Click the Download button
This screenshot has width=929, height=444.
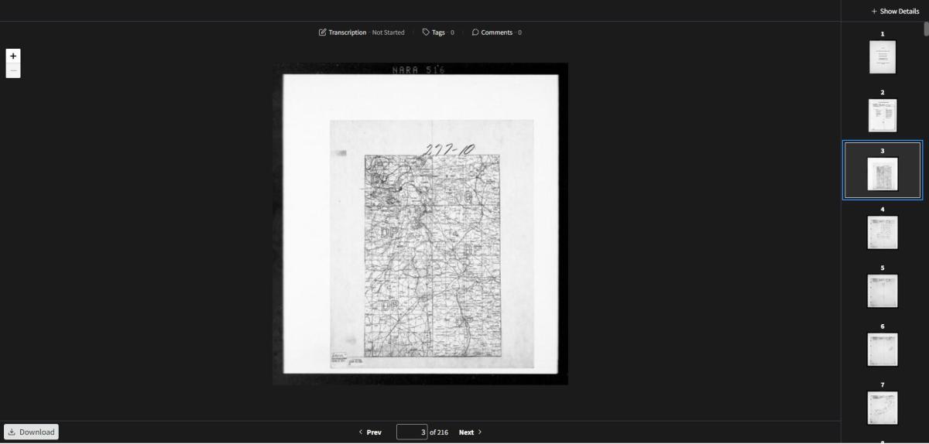(x=31, y=432)
